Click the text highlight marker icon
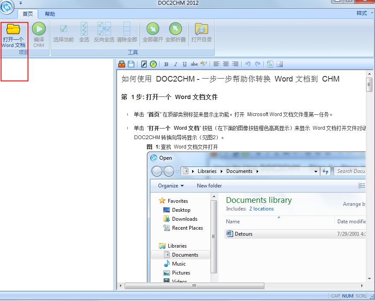Image resolution: width=375 pixels, height=301 pixels. tap(204, 64)
